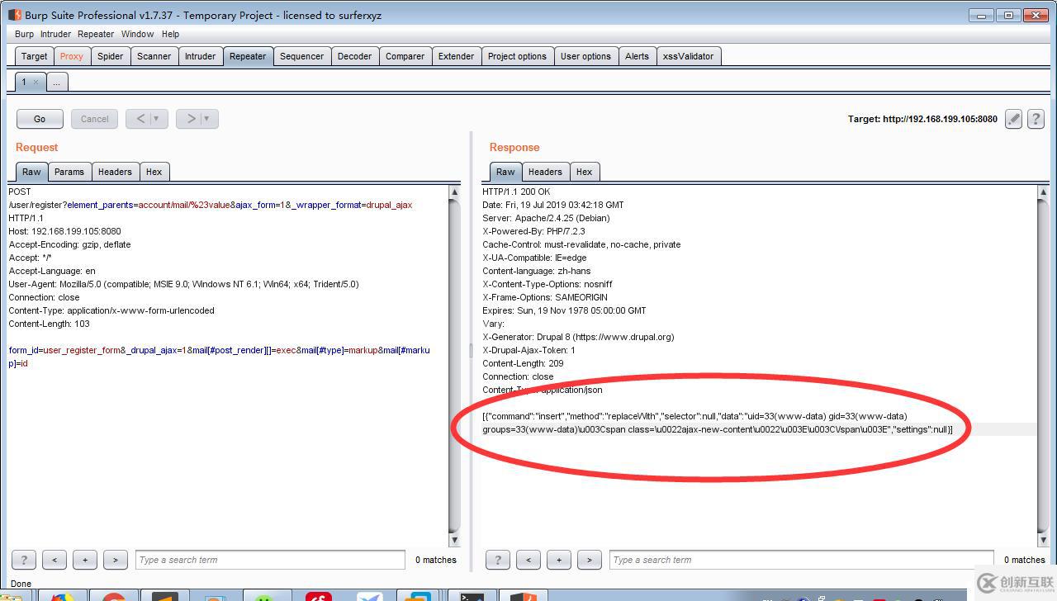
Task: Open the Hex tab under Response
Action: 584,172
